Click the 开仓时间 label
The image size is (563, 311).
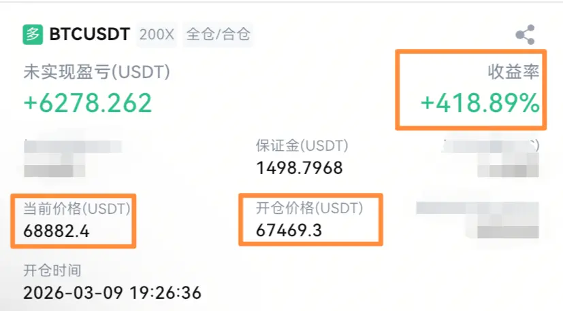point(52,270)
